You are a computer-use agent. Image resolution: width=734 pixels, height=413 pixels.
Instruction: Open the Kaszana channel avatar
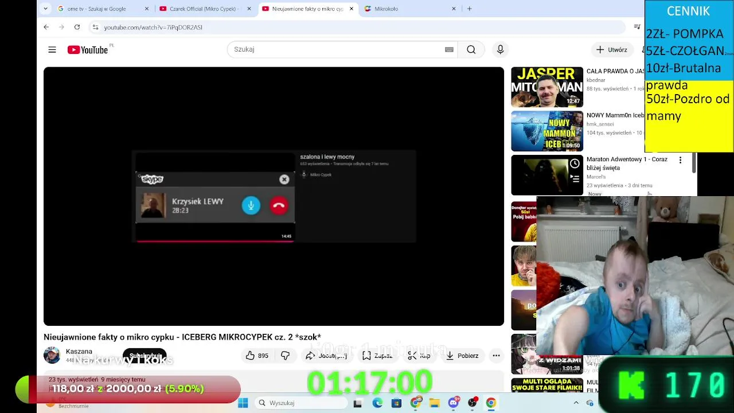tap(52, 355)
